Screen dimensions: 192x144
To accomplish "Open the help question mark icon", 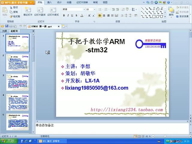I will [x=169, y=2].
